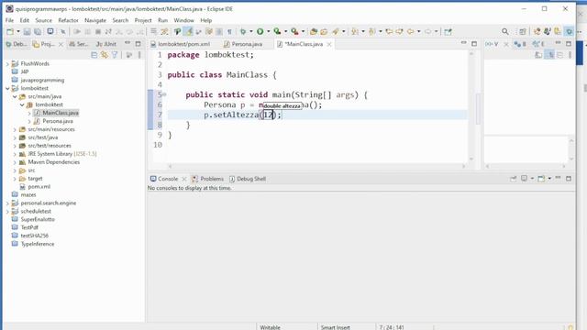Open the Open Console dropdown arrow
This screenshot has width=587, height=330.
tap(549, 179)
